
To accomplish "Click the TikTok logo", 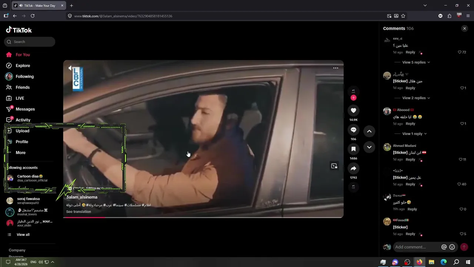I will coord(19,30).
